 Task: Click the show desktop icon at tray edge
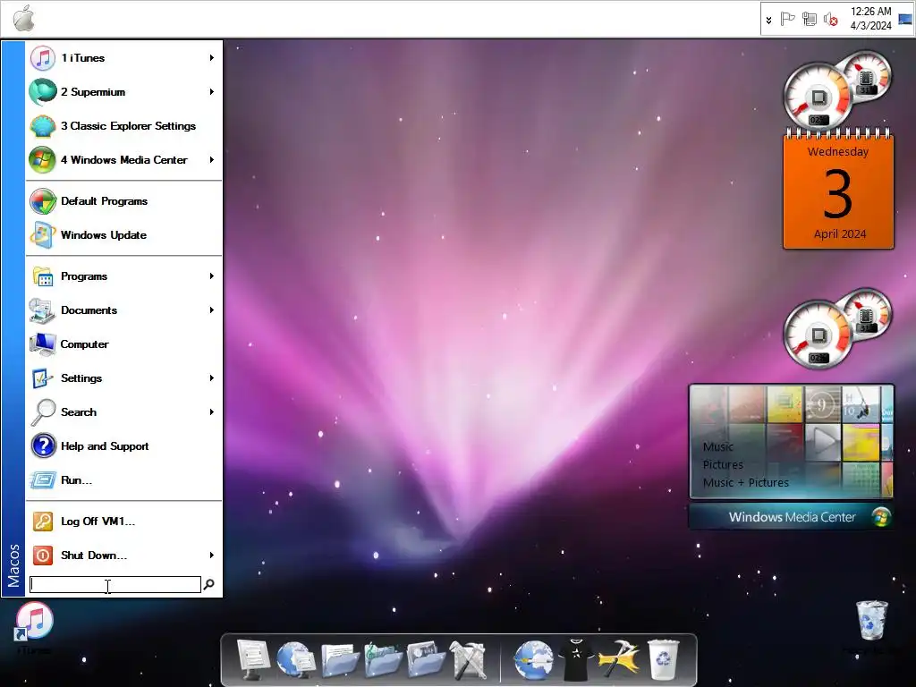pyautogui.click(x=905, y=19)
